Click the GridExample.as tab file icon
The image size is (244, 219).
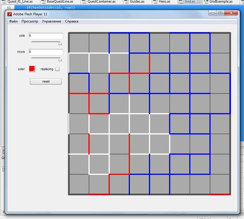click(x=206, y=2)
